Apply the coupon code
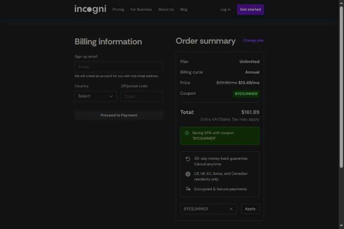The width and height of the screenshot is (344, 229). (x=250, y=209)
